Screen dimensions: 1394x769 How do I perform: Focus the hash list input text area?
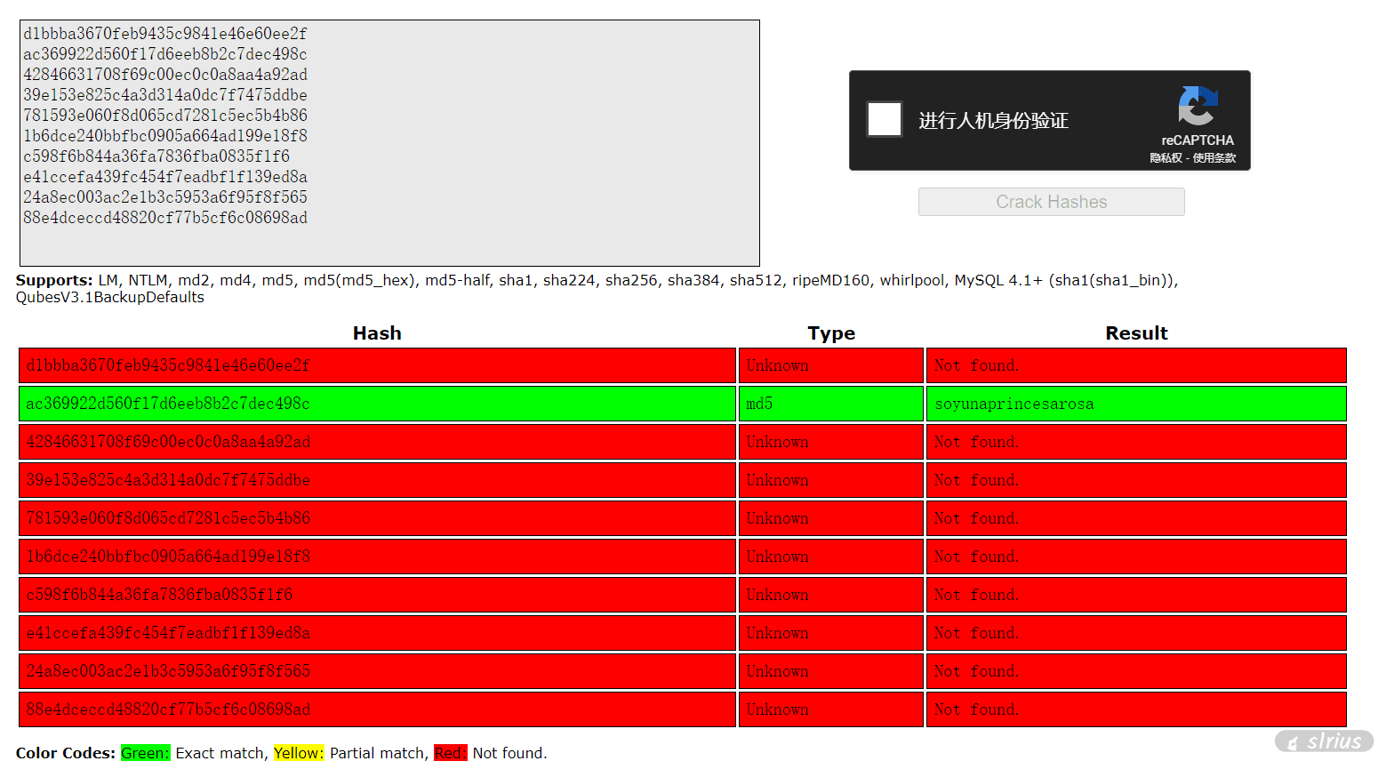[x=389, y=142]
